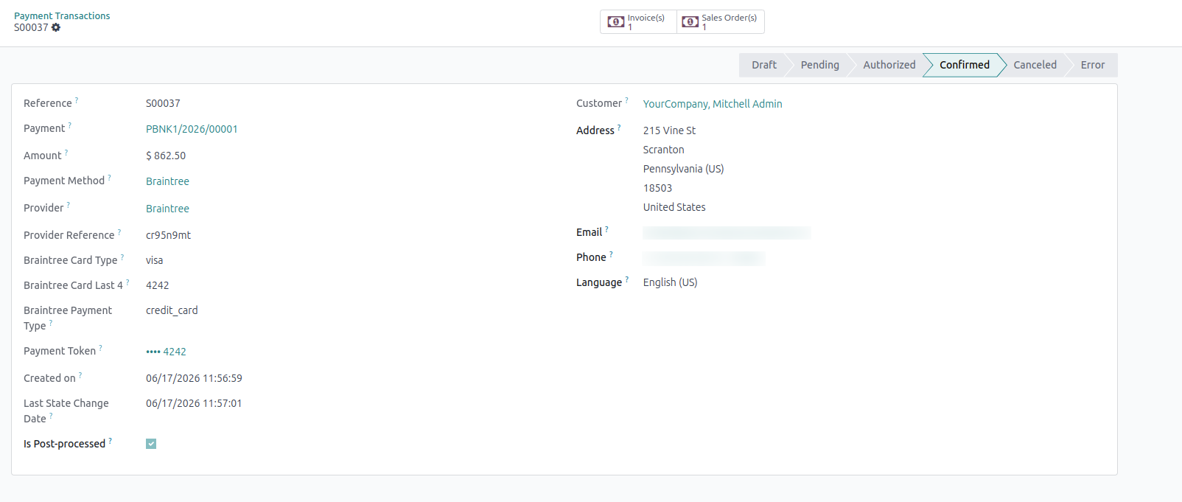This screenshot has width=1182, height=502.
Task: Show help tooltip for Provider Reference
Action: [x=119, y=232]
